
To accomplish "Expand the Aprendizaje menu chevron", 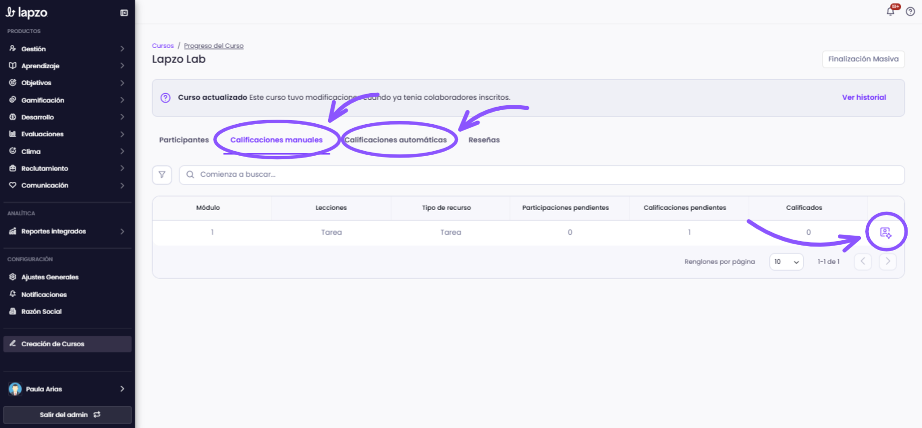I will [x=122, y=66].
